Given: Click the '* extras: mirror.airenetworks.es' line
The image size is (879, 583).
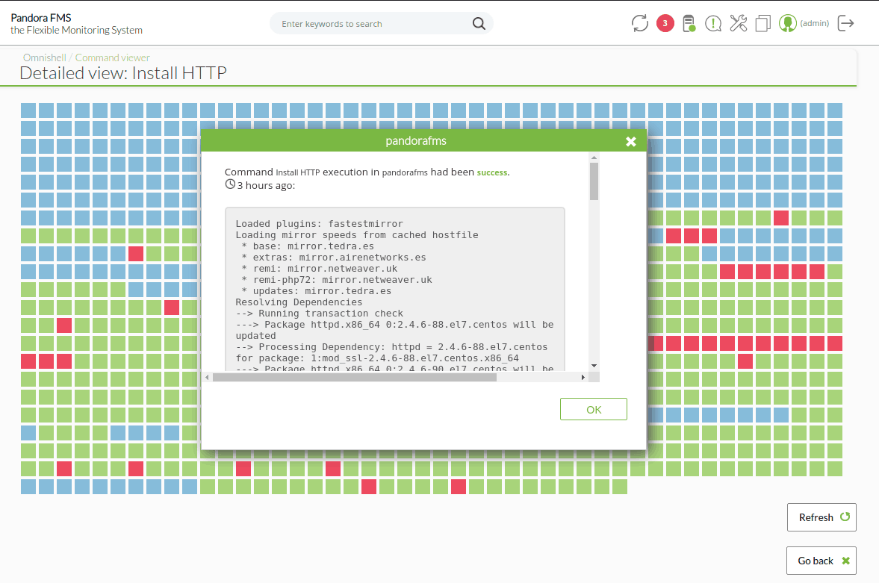Looking at the screenshot, I should pos(334,258).
